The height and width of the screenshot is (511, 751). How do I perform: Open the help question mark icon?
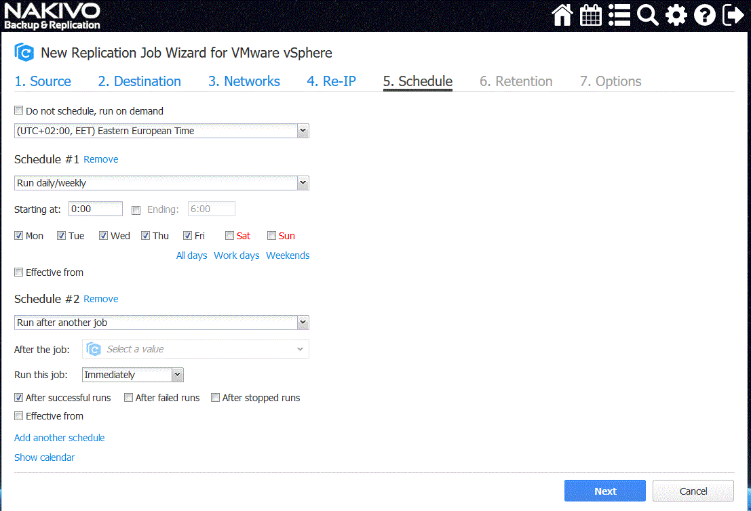[x=705, y=15]
